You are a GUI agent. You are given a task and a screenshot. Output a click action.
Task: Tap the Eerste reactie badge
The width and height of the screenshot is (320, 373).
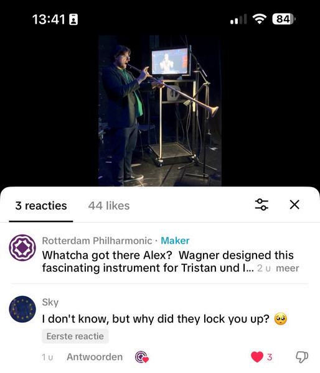(75, 336)
